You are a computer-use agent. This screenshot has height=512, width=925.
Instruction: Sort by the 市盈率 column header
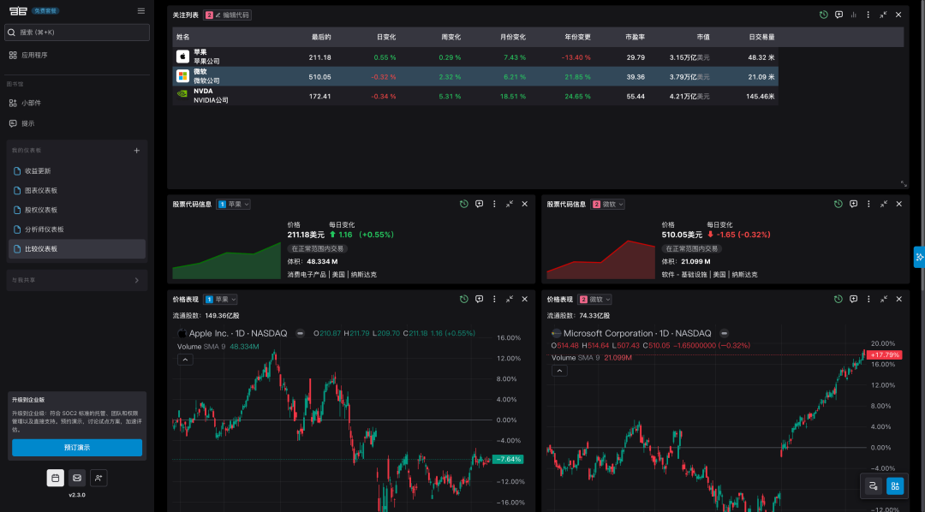click(636, 37)
